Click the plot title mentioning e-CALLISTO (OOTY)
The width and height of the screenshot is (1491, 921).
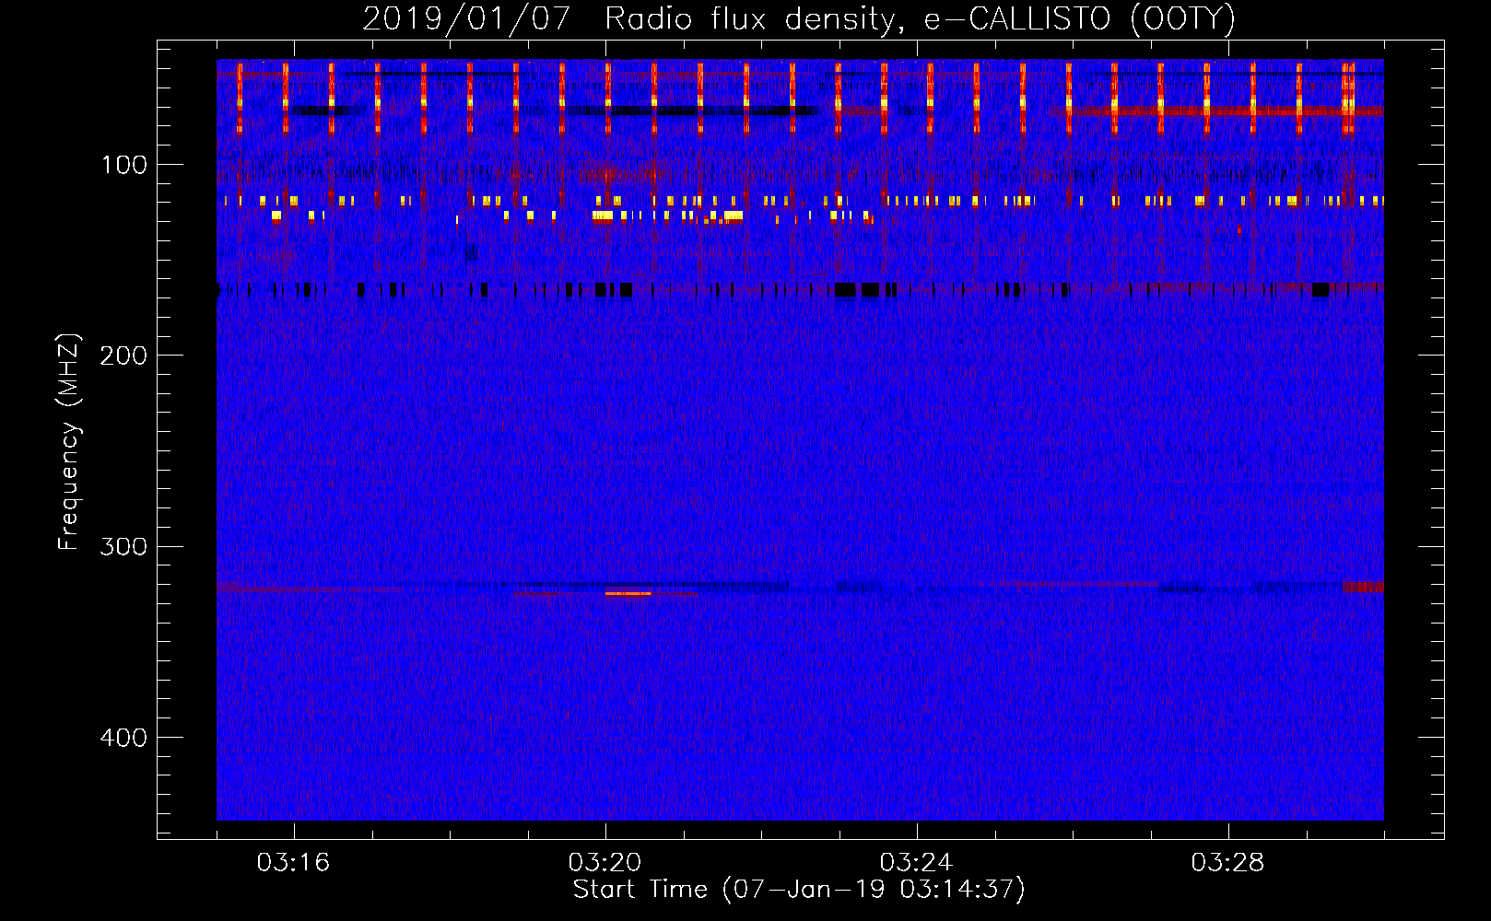coord(798,19)
